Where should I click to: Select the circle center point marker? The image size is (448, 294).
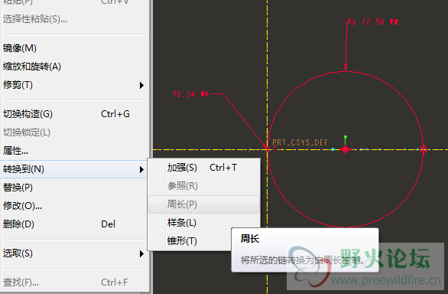point(346,149)
